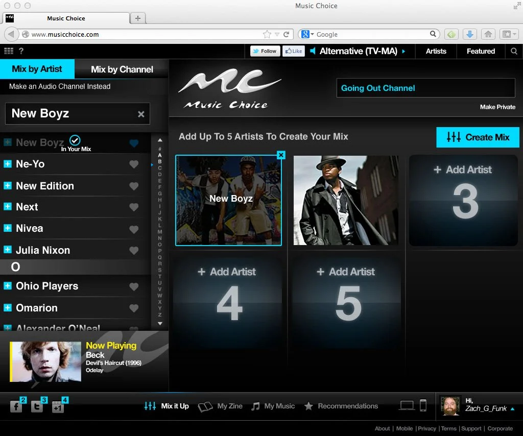
Task: Select Make Private link
Action: point(497,107)
